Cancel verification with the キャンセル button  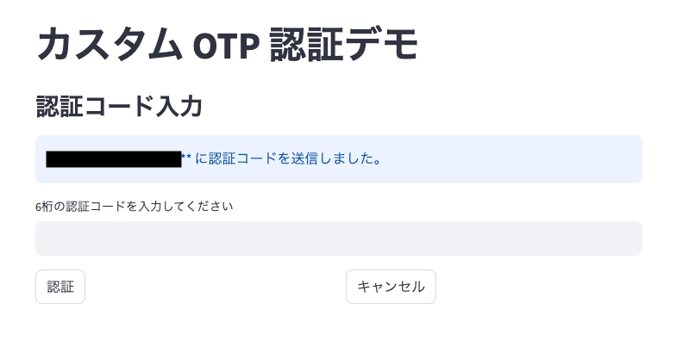click(391, 287)
